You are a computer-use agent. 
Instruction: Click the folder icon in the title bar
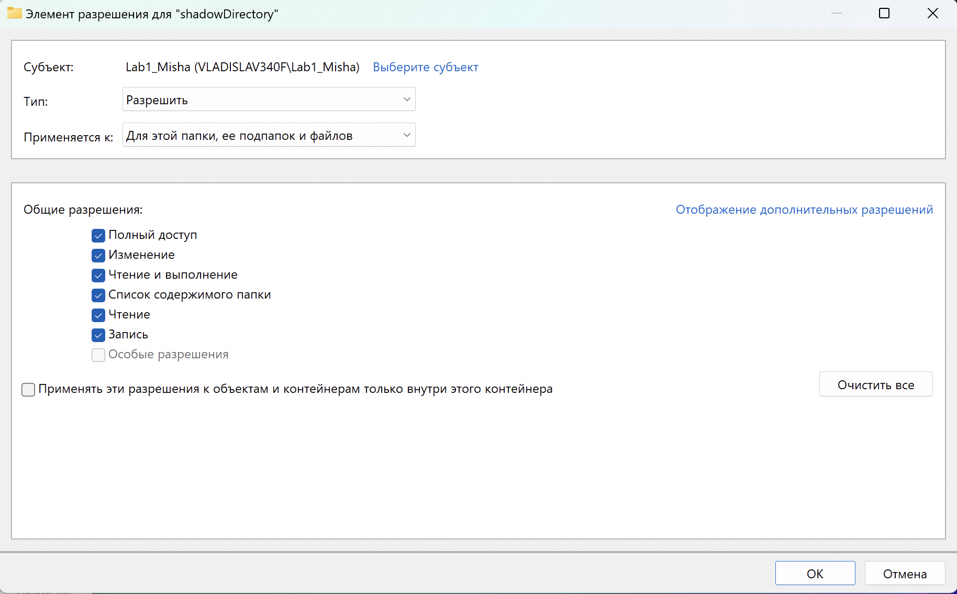click(x=14, y=14)
